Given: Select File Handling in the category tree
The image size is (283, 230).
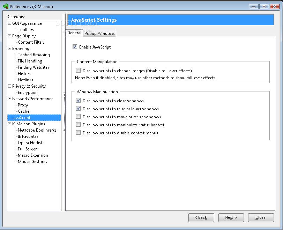Looking at the screenshot, I should tap(30, 61).
